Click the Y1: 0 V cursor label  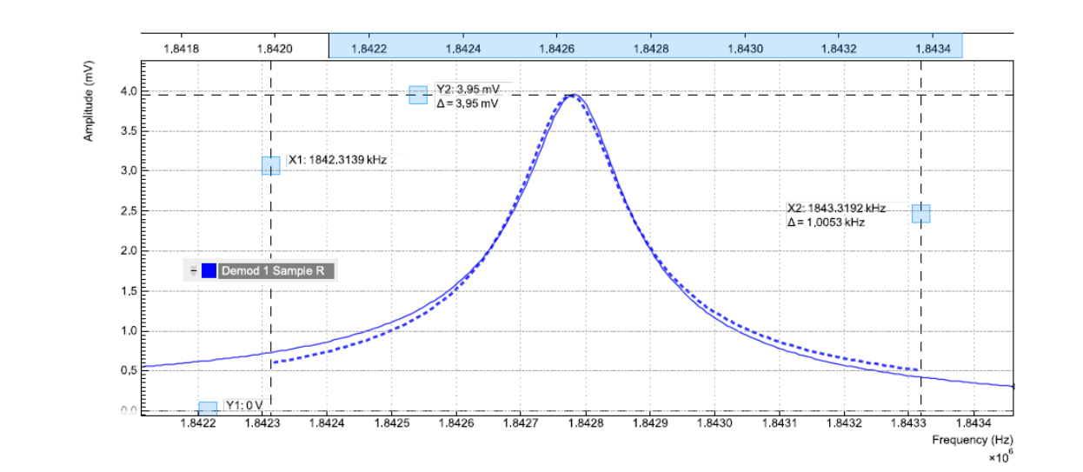[243, 404]
